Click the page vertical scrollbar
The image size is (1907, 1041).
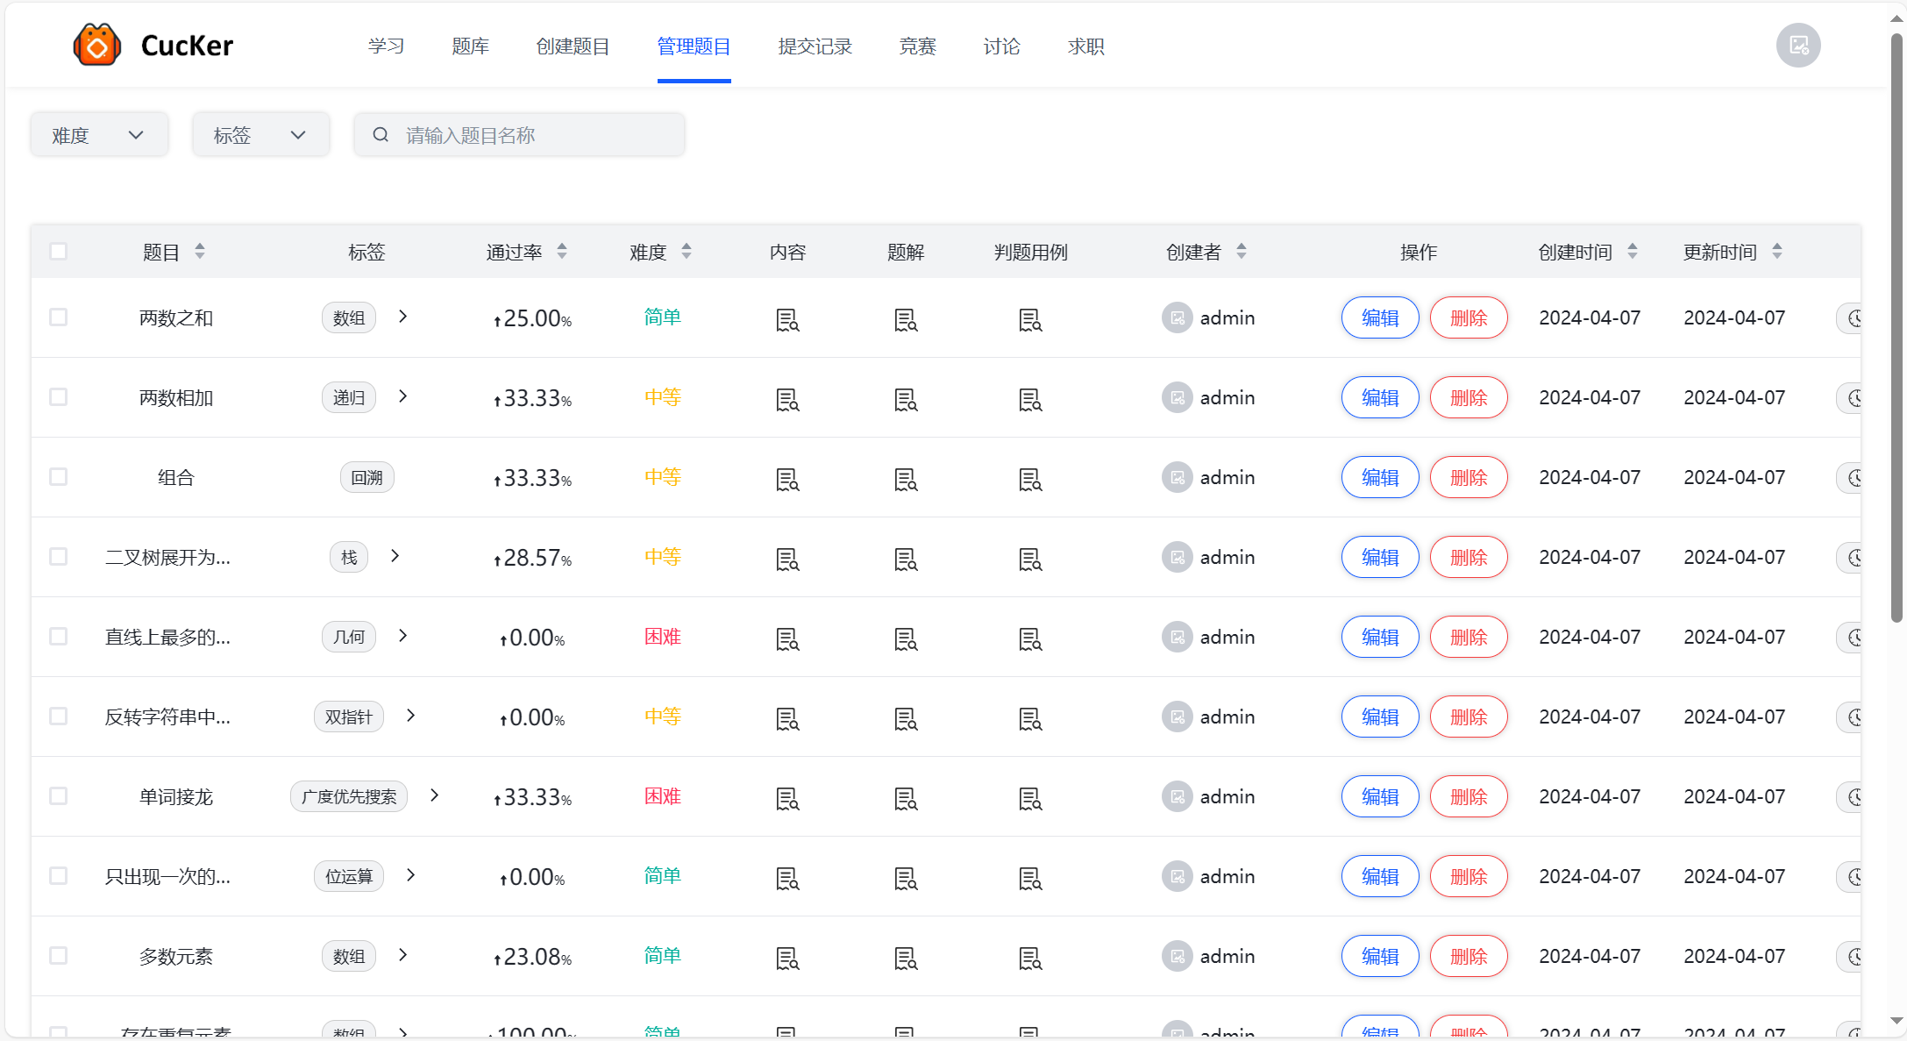(1896, 328)
